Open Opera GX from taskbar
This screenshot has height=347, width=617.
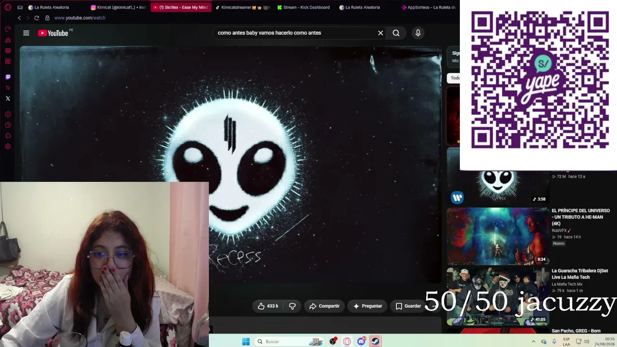pyautogui.click(x=347, y=342)
